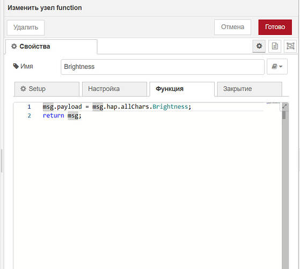The image size is (300, 269).
Task: Expand code editor to full screen
Action: [284, 106]
